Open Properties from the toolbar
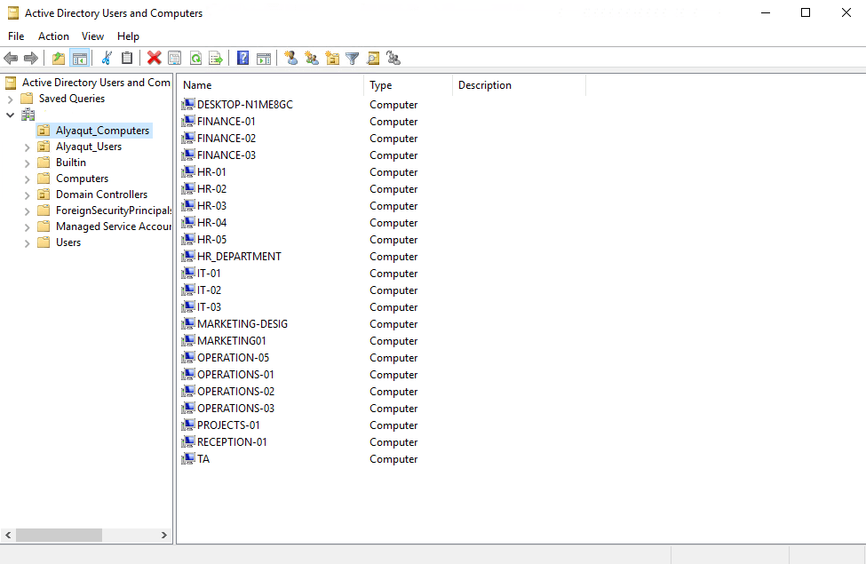The height and width of the screenshot is (564, 866). [174, 58]
